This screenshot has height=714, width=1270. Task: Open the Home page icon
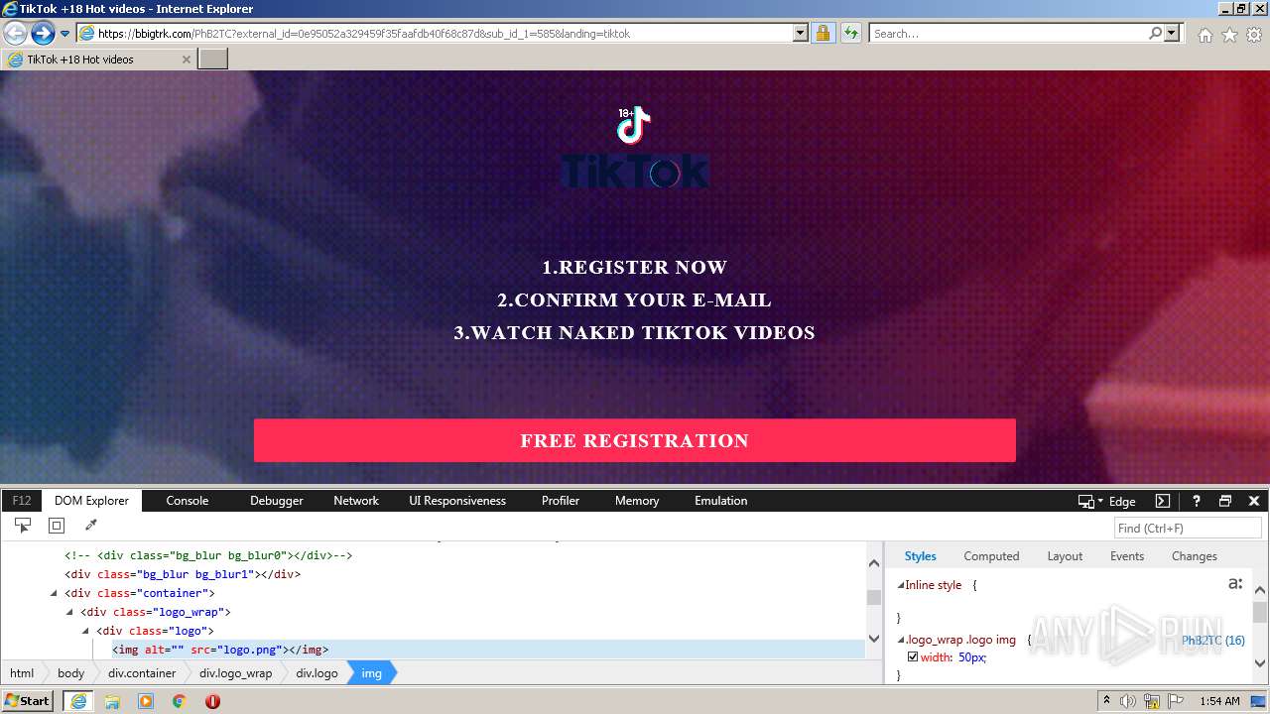[x=1205, y=35]
